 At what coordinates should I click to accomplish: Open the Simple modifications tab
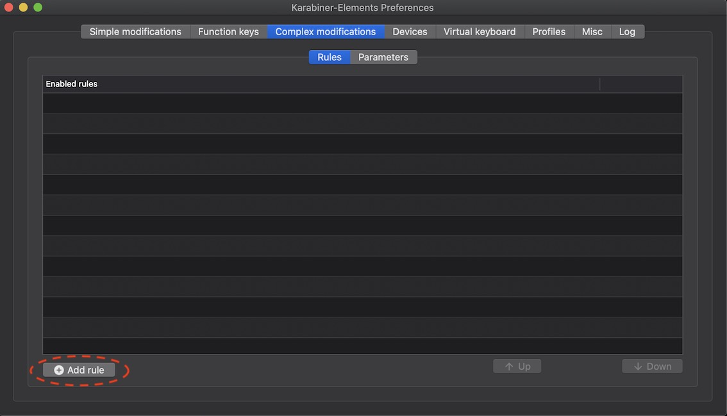tap(135, 31)
